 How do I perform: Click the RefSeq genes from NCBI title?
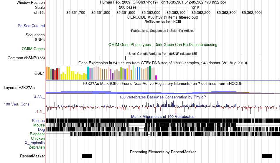coord(163,22)
